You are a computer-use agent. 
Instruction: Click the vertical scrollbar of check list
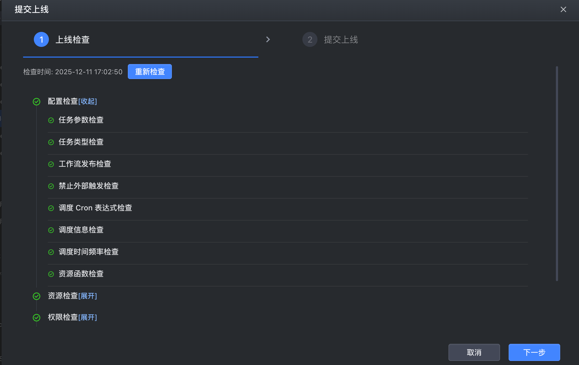pyautogui.click(x=557, y=174)
